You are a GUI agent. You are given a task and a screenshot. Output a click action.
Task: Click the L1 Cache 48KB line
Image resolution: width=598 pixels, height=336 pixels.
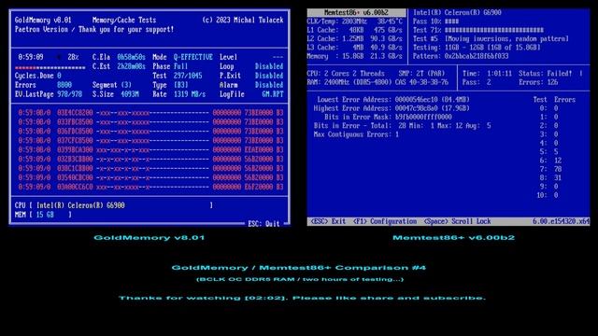click(354, 30)
